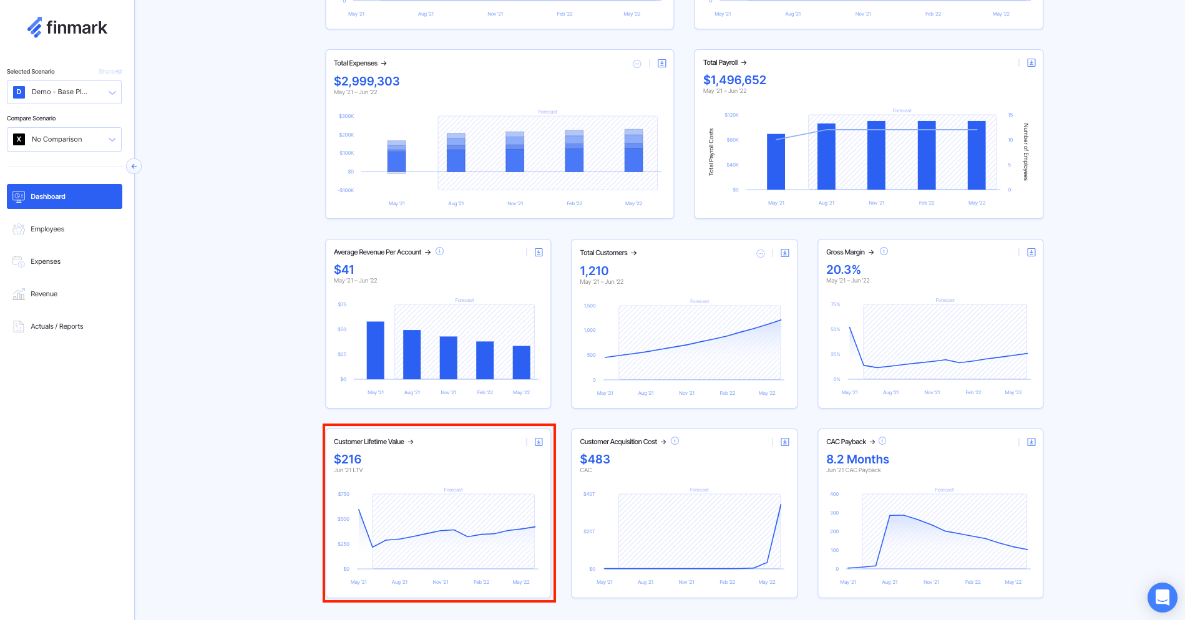Viewport: 1185px width, 620px height.
Task: Show Gross Margin info tooltip
Action: [884, 251]
